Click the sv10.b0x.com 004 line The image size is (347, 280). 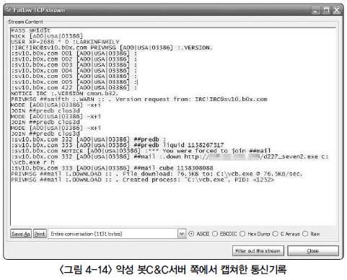pos(74,71)
